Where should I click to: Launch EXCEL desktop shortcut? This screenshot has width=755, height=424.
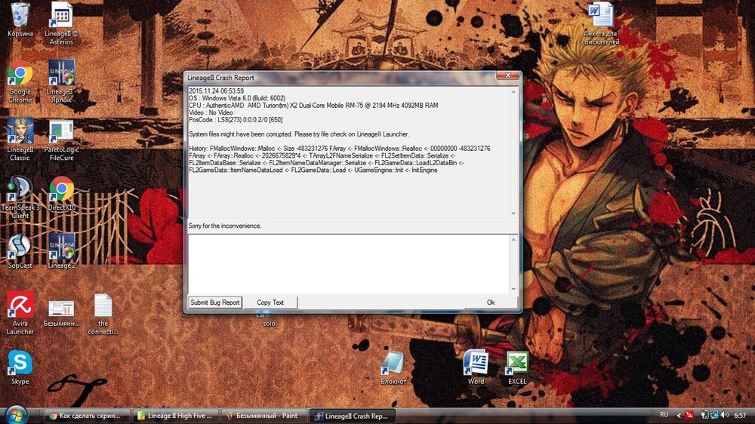point(517,363)
